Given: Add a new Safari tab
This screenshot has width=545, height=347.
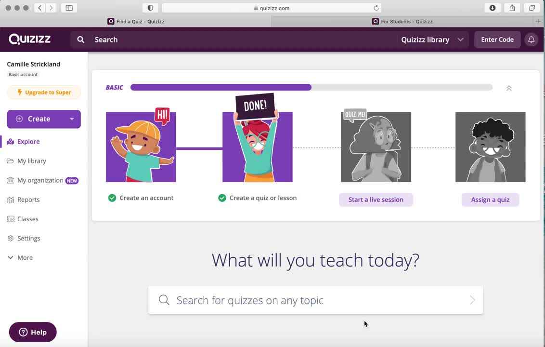Looking at the screenshot, I should point(538,21).
